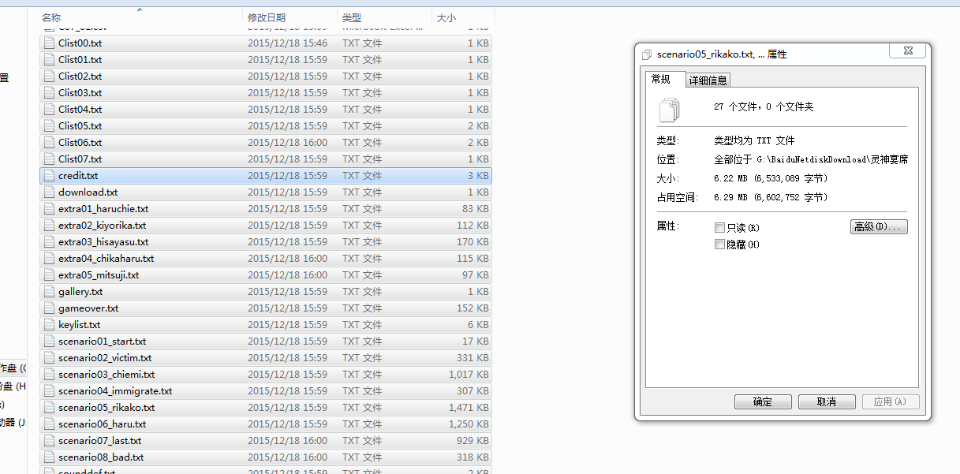Screen dimensions: 960x474
Task: Close the properties dialog window
Action: (906, 50)
